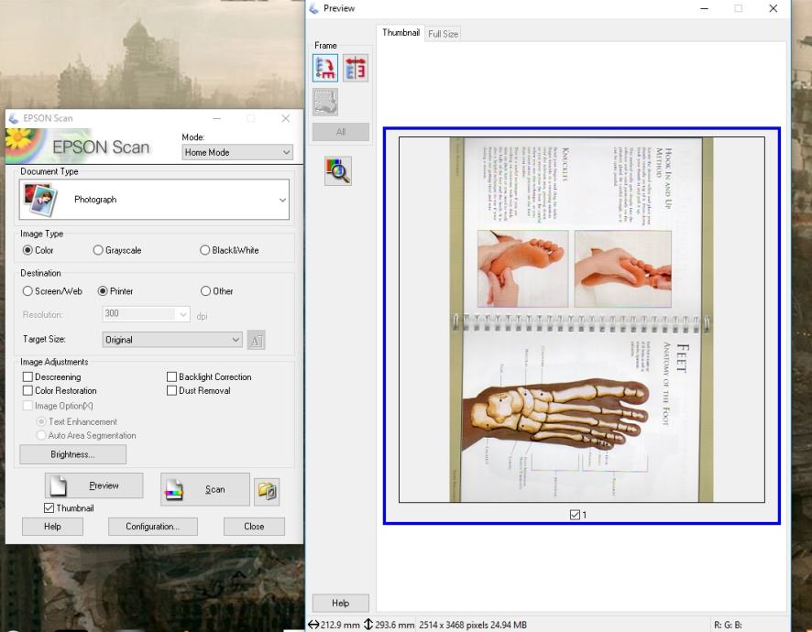Click Help in the Preview window
The width and height of the screenshot is (812, 632).
click(x=340, y=603)
